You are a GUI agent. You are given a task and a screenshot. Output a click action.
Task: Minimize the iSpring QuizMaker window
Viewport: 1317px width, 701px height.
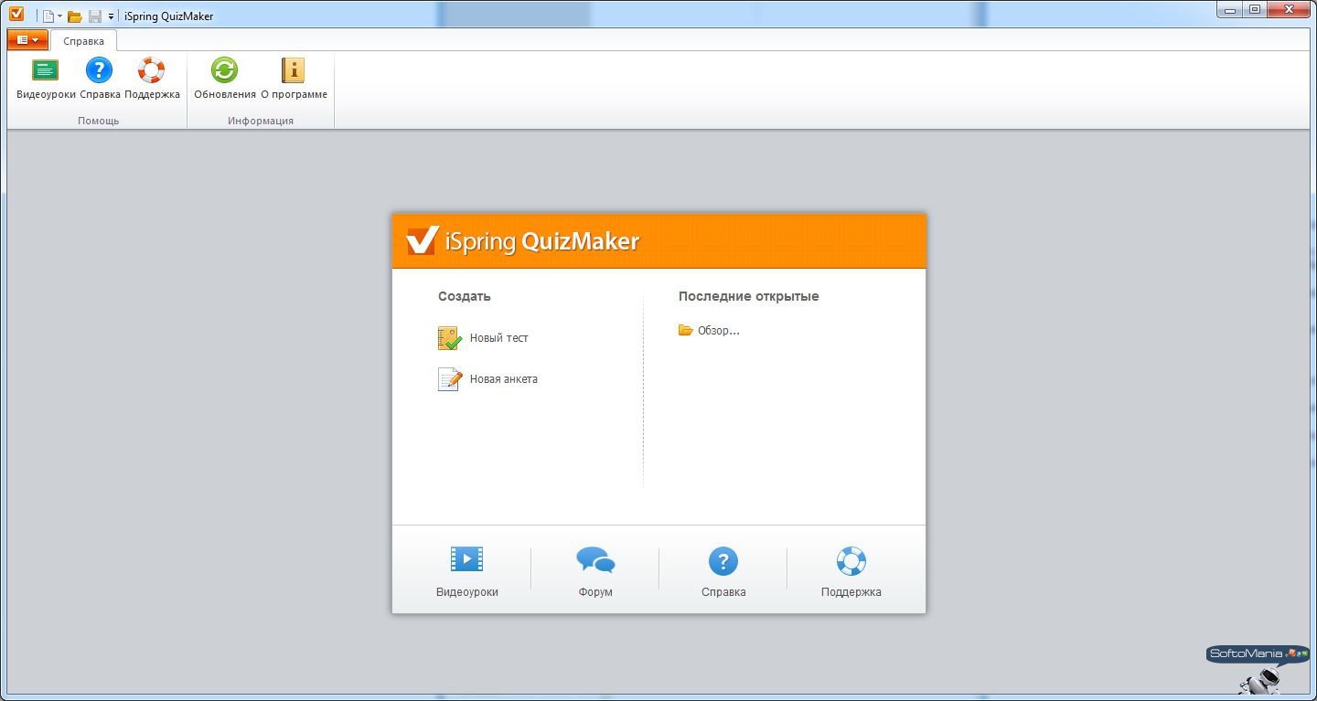1230,10
